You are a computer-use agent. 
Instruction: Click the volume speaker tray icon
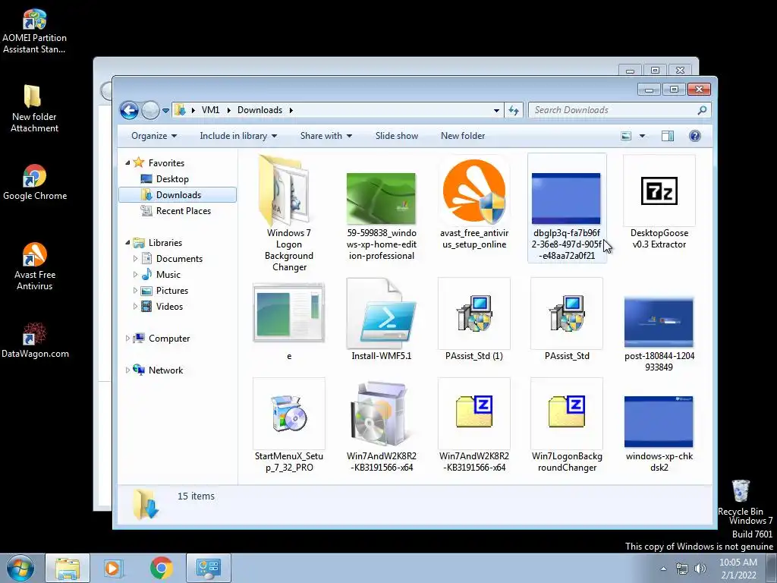(700, 569)
